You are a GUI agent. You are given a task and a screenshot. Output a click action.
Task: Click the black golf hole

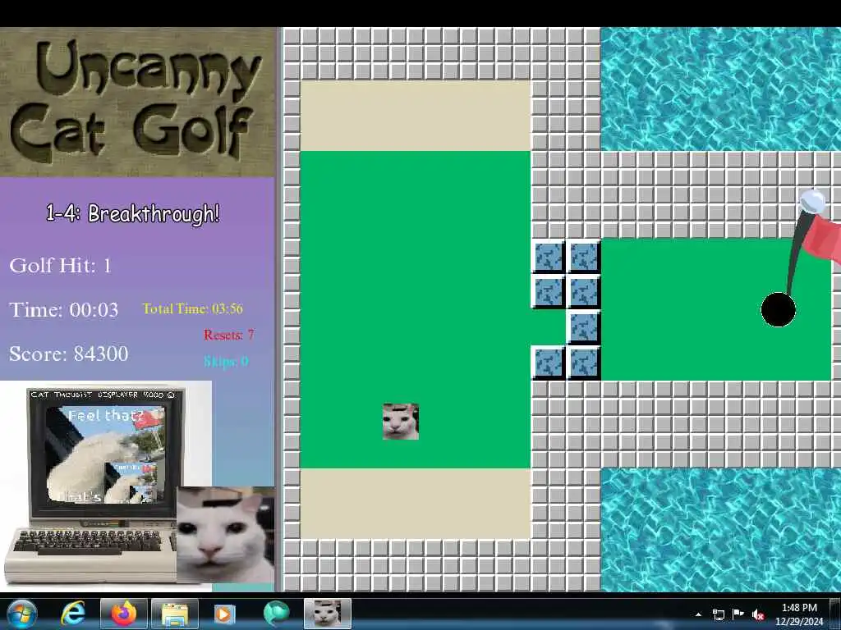pos(778,309)
